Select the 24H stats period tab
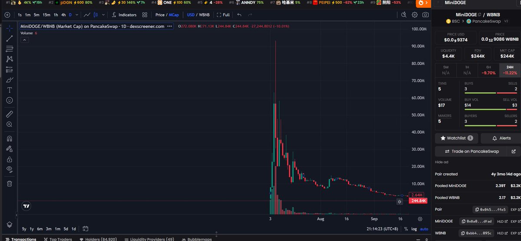 pos(510,69)
